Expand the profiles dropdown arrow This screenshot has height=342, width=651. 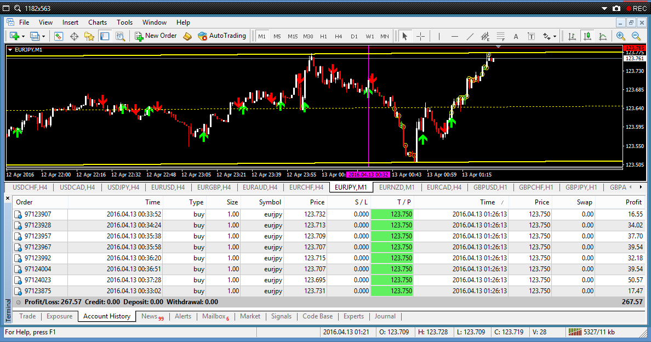click(x=43, y=37)
